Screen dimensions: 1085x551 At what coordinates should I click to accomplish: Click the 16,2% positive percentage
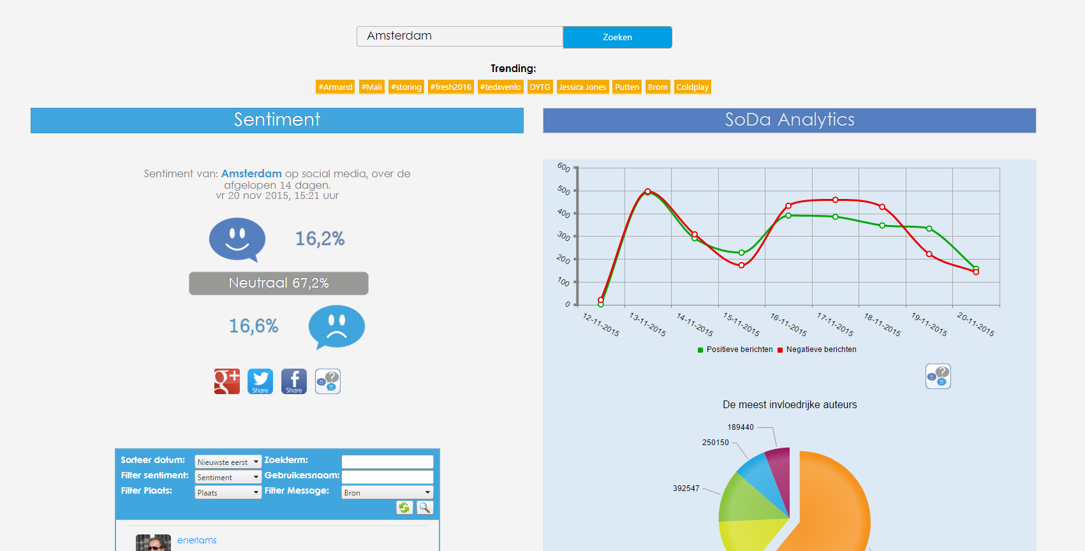320,239
